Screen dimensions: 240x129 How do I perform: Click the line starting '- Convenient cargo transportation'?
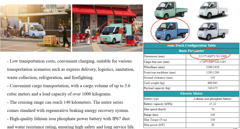68,86
